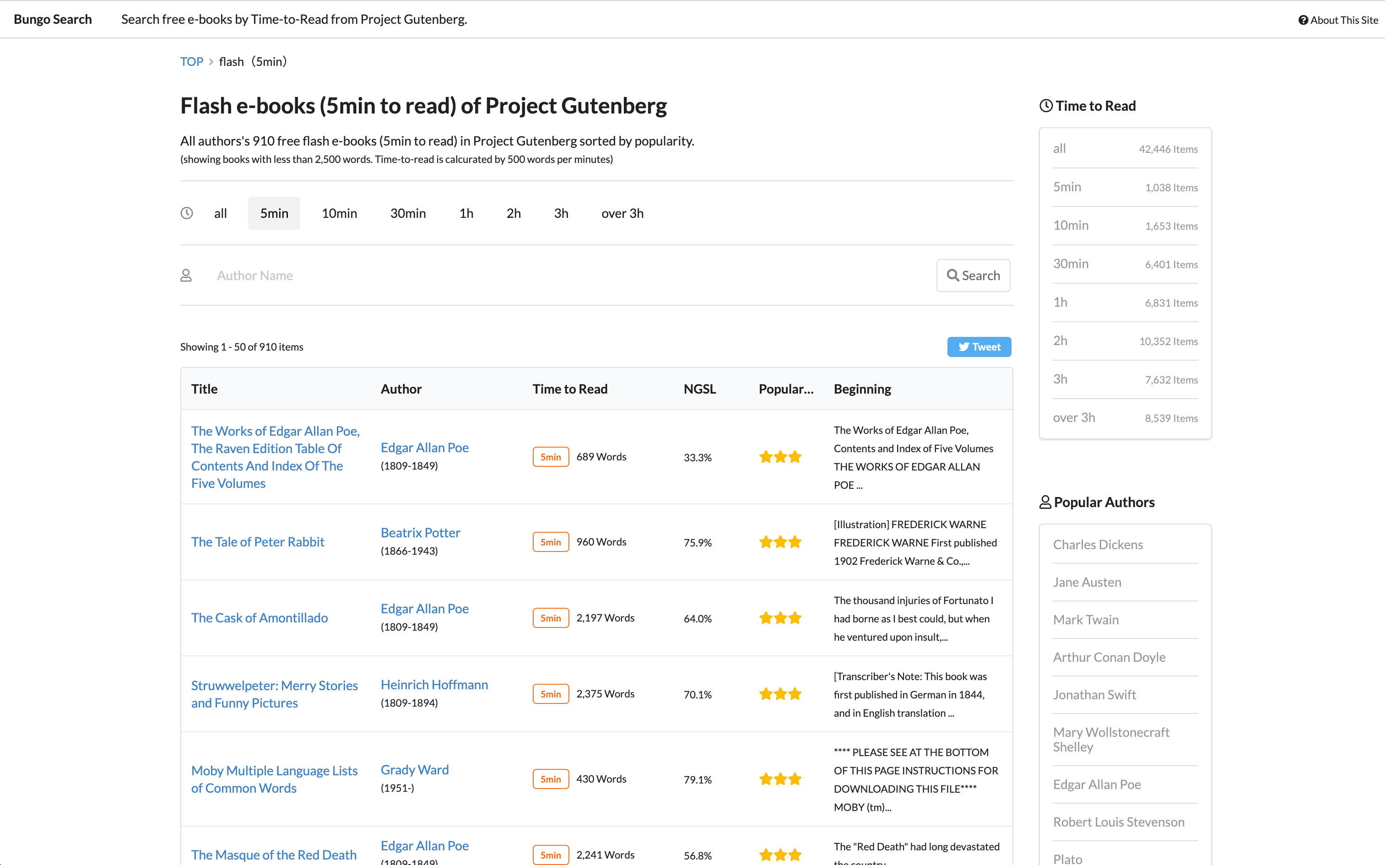Click the About This Site question icon
1385x865 pixels.
point(1303,20)
